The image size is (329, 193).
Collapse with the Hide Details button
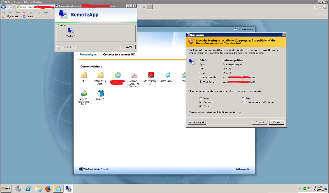(x=197, y=122)
